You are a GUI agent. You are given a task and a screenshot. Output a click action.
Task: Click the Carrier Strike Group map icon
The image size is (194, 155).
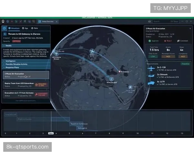click(x=130, y=87)
